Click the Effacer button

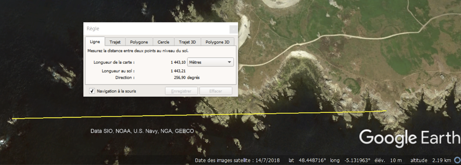(216, 91)
